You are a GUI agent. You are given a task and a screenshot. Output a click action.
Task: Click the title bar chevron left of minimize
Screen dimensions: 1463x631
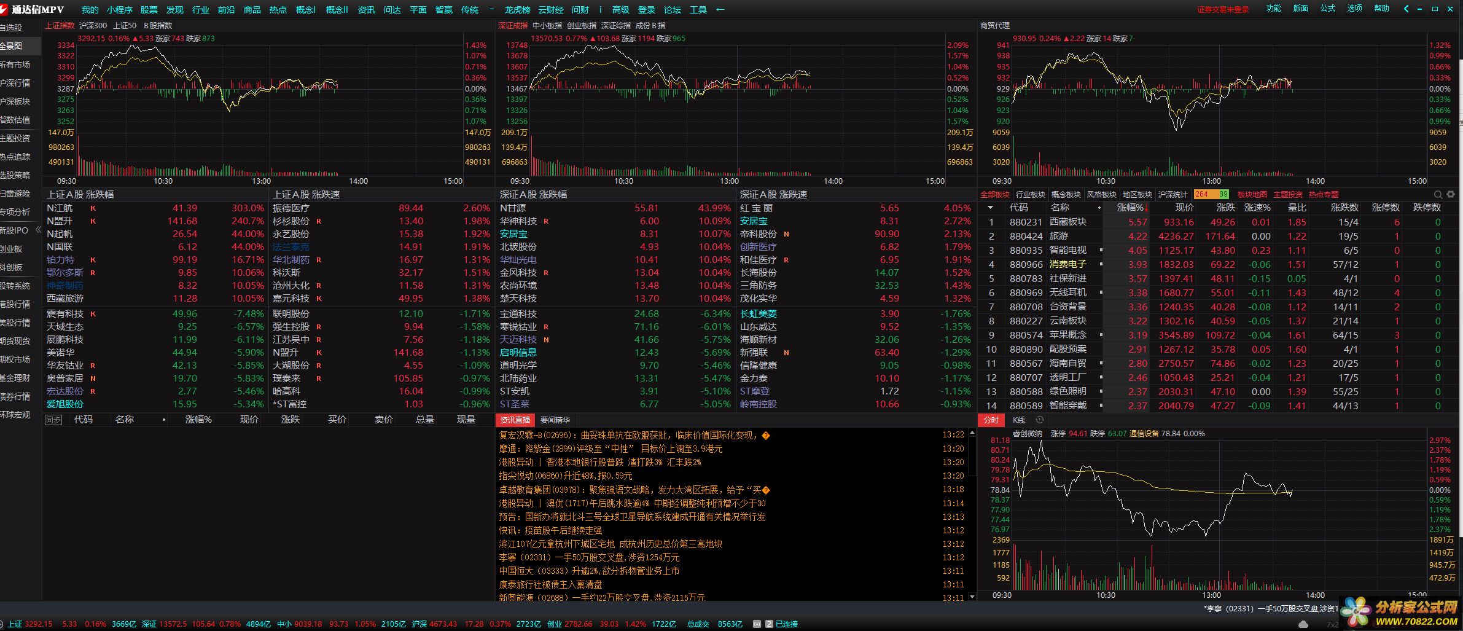click(1406, 9)
